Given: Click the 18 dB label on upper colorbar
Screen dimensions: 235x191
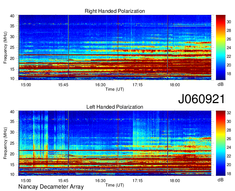Looking at the screenshot, I should click(229, 74).
